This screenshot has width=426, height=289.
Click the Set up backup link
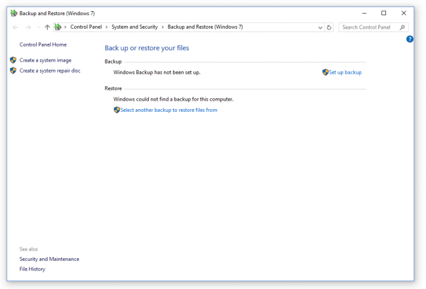point(345,73)
